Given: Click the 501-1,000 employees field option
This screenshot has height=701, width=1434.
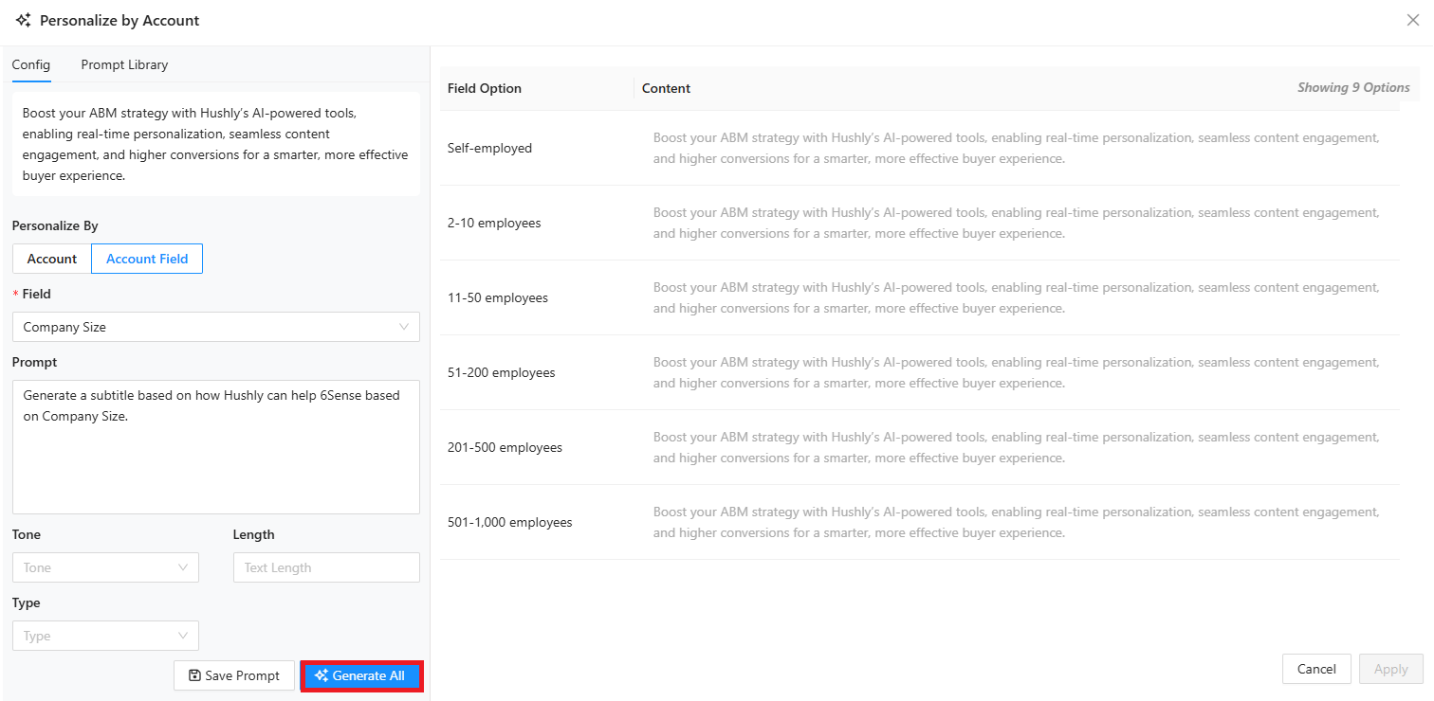Looking at the screenshot, I should [510, 522].
